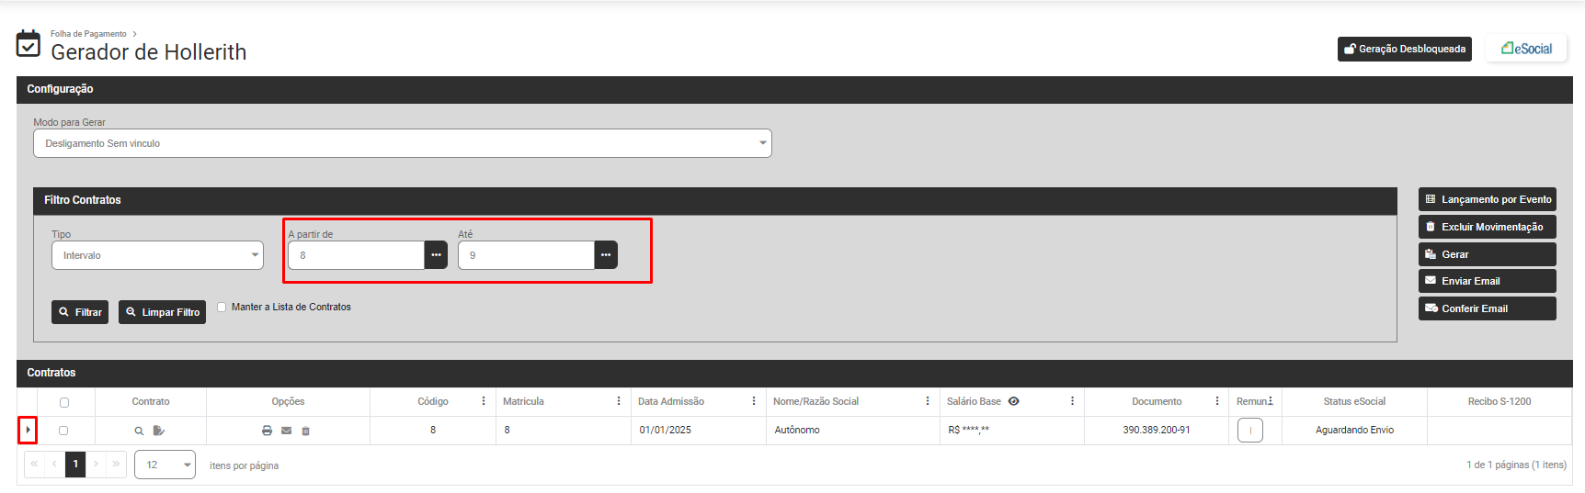Click the Opções column header
The width and height of the screenshot is (1585, 493).
pyautogui.click(x=288, y=401)
